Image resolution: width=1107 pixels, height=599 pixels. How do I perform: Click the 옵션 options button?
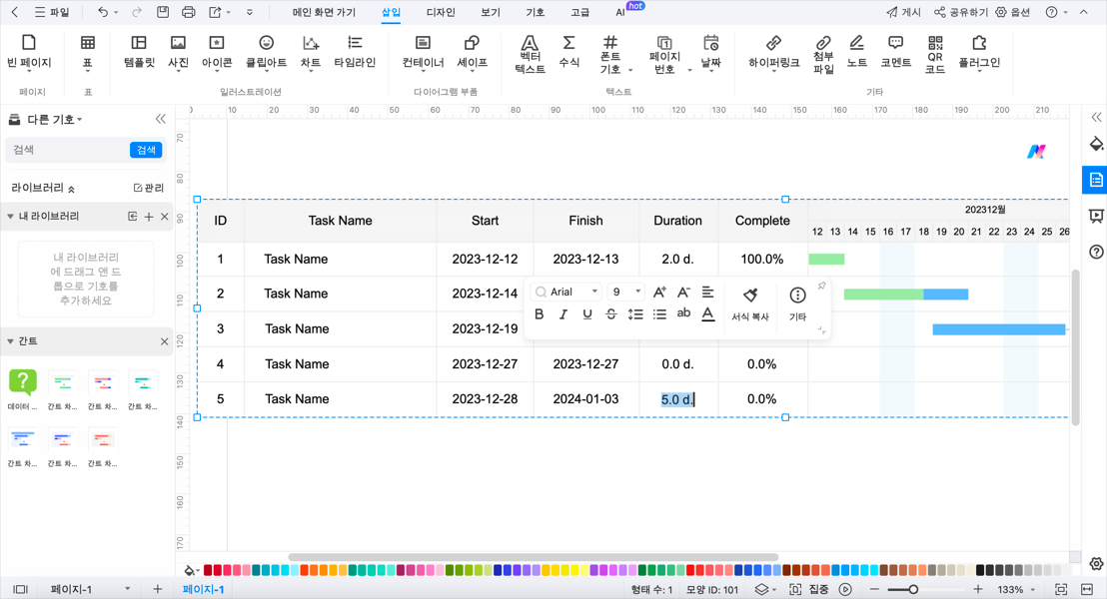pos(1012,12)
